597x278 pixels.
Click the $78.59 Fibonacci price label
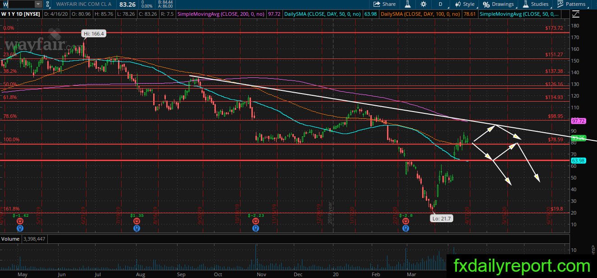pos(556,139)
